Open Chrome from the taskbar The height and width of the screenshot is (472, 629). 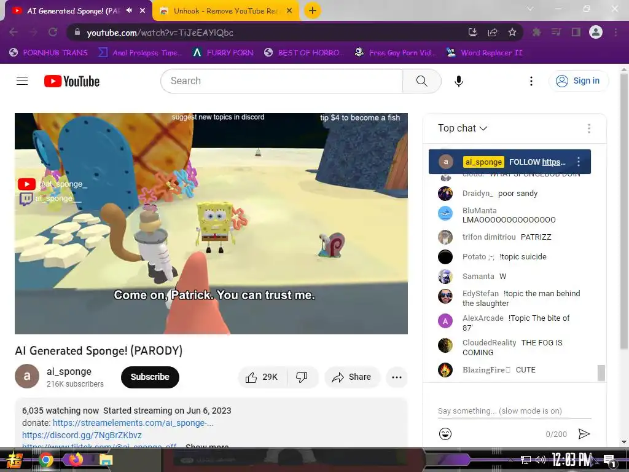(x=45, y=460)
